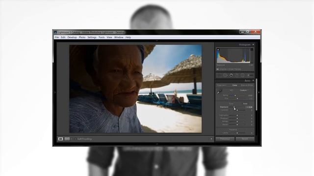Click the Contrast slider handle
Screen dimensions: 314x176
point(237,110)
